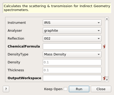Viewport: 114px width, 95px height.
Task: Click the ChemicalFormula input field
Action: click(72, 46)
